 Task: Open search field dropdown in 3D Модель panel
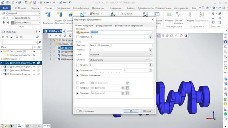point(36,42)
